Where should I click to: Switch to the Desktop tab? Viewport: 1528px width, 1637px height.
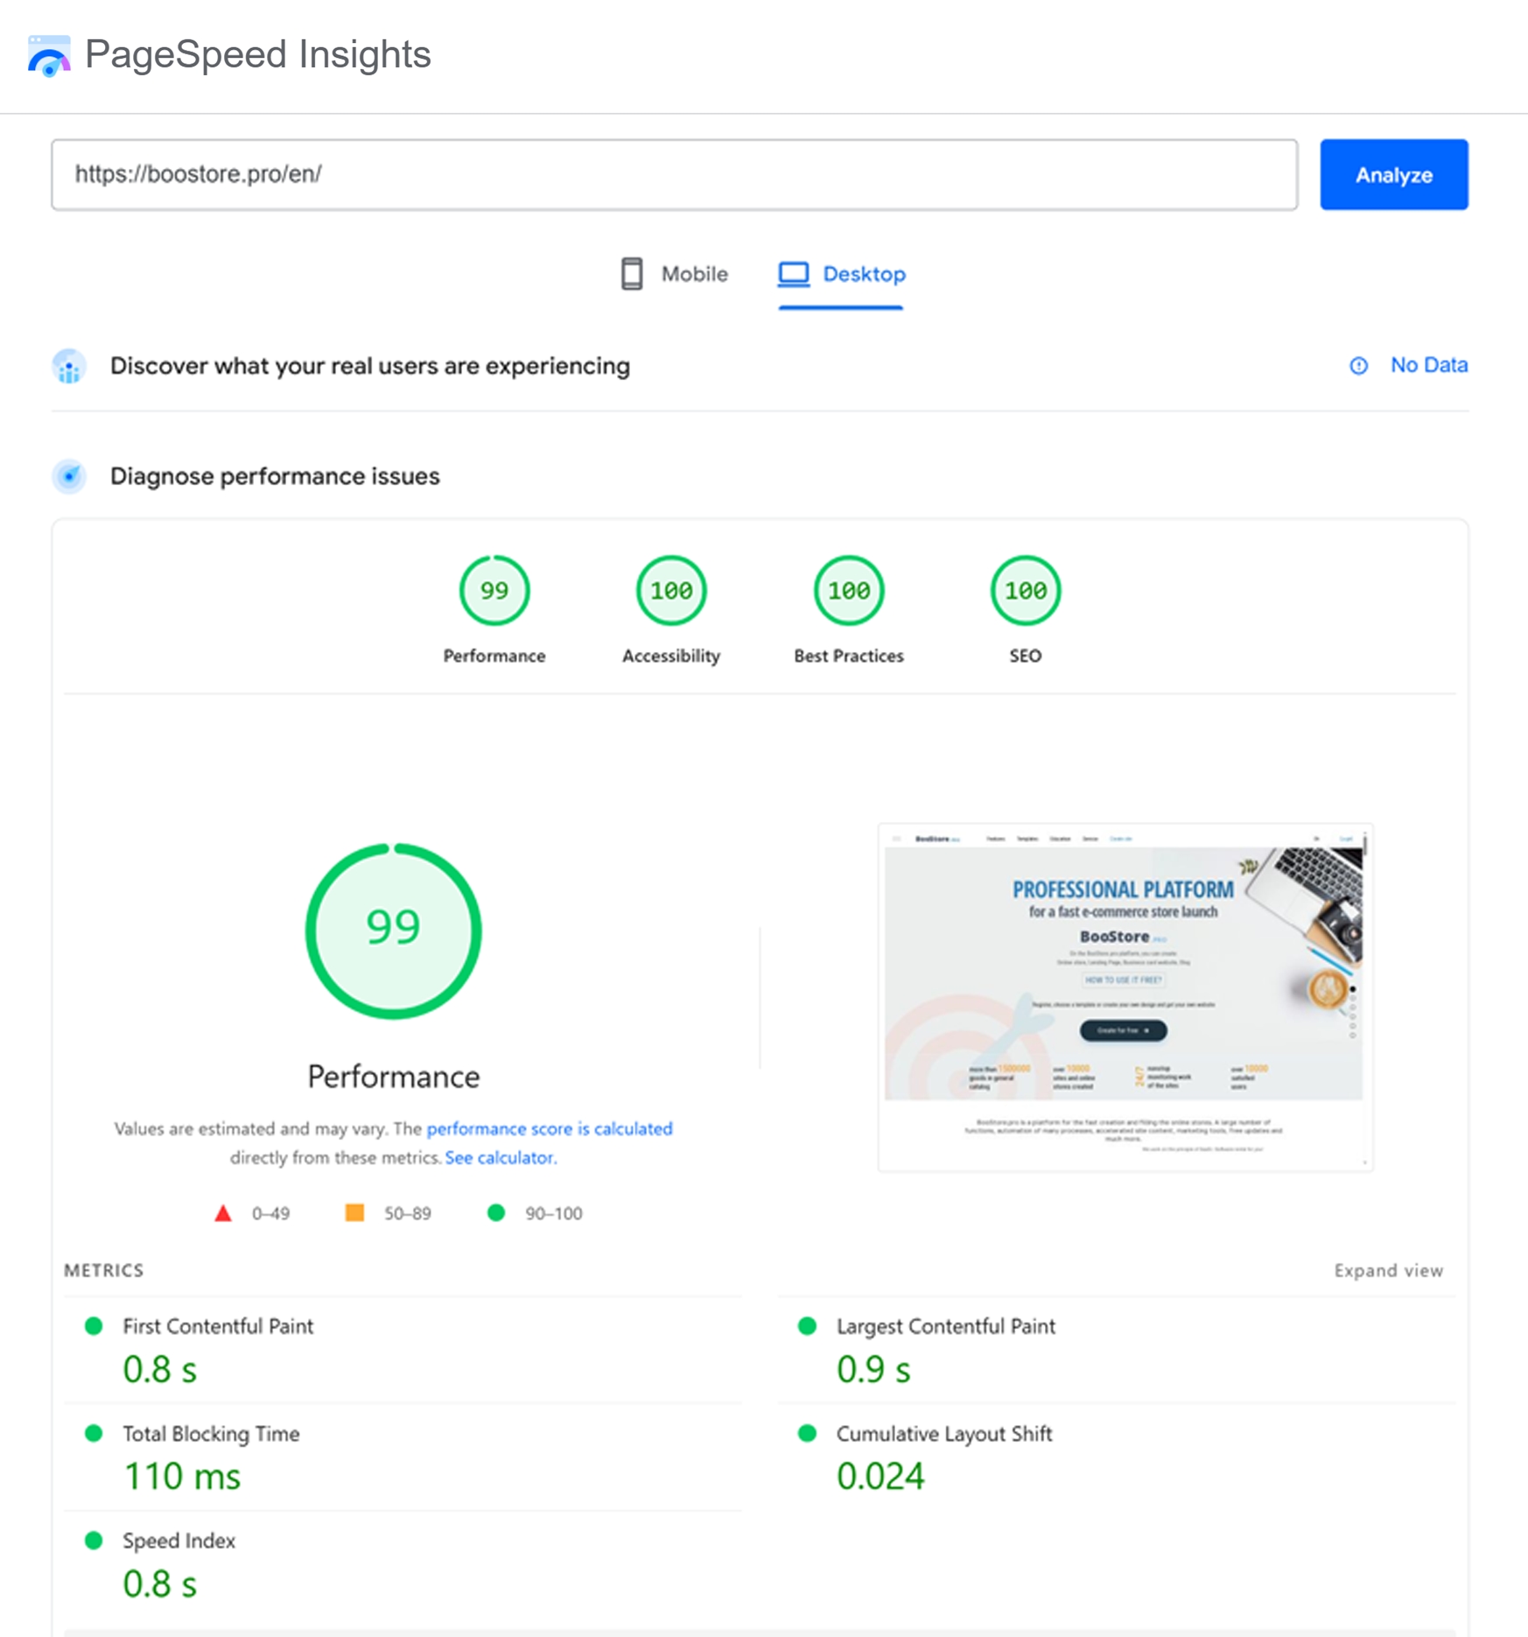click(x=842, y=275)
